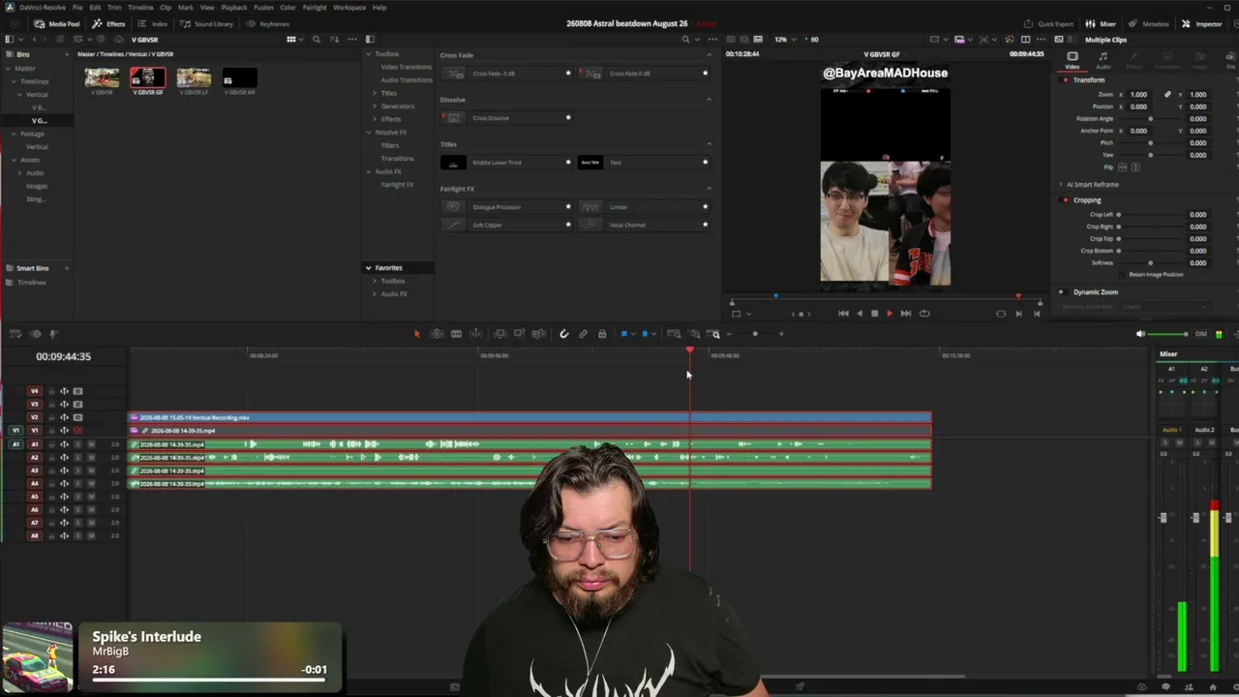
Task: Toggle the Dynamic Zoom enable switch
Action: point(1061,292)
